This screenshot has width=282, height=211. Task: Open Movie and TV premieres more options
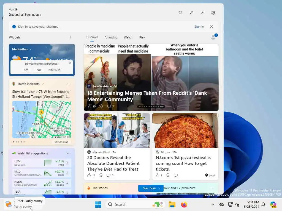coord(212,188)
